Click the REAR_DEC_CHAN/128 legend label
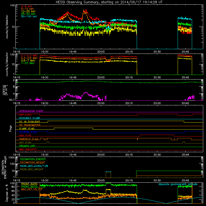206x206 pixels. (34, 166)
